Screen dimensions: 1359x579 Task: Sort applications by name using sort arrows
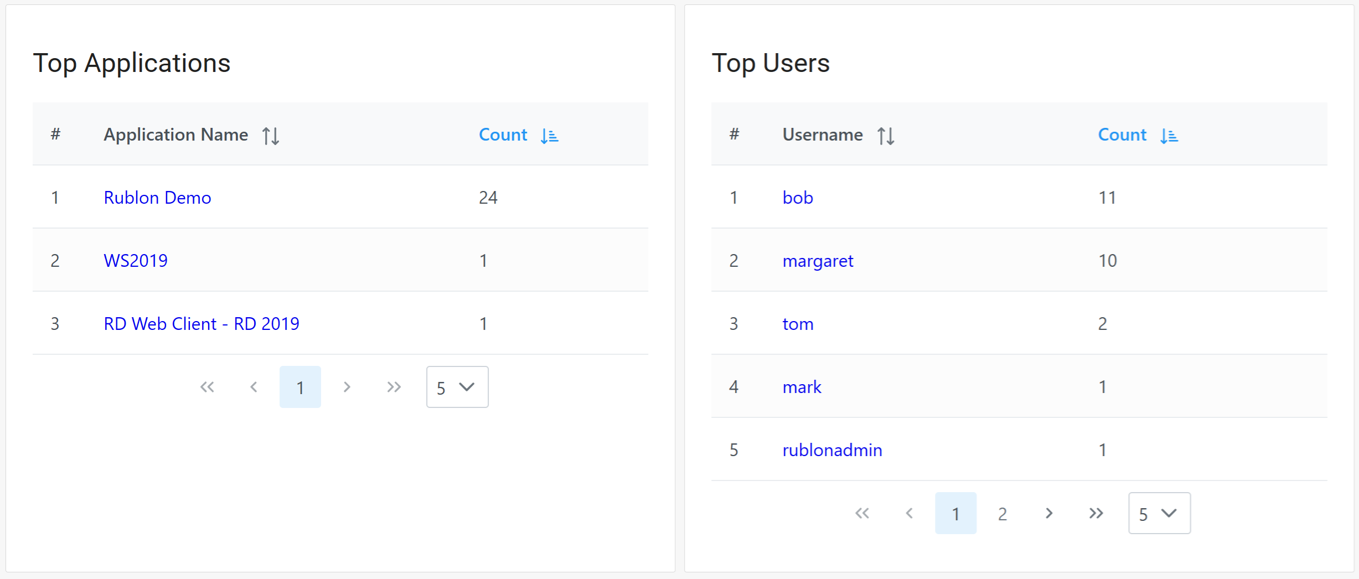click(x=271, y=136)
